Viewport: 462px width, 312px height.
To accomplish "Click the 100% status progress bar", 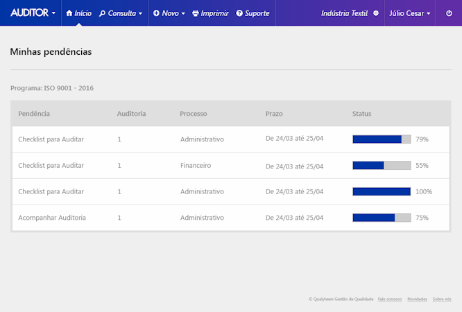I will (382, 191).
